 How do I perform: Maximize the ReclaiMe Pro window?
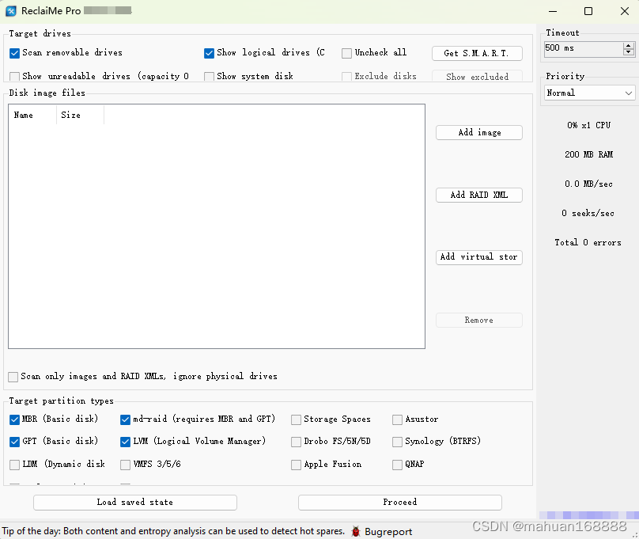[x=588, y=11]
